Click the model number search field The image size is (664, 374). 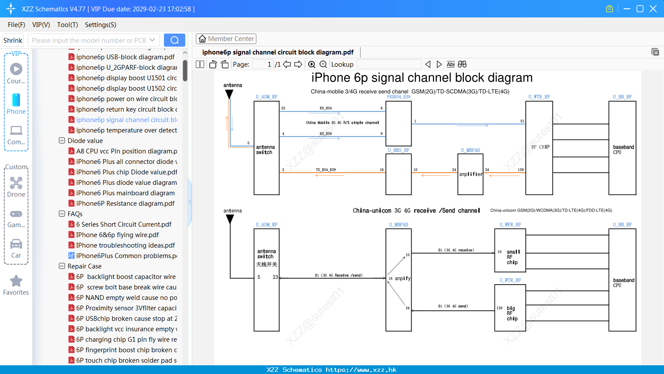click(x=89, y=40)
